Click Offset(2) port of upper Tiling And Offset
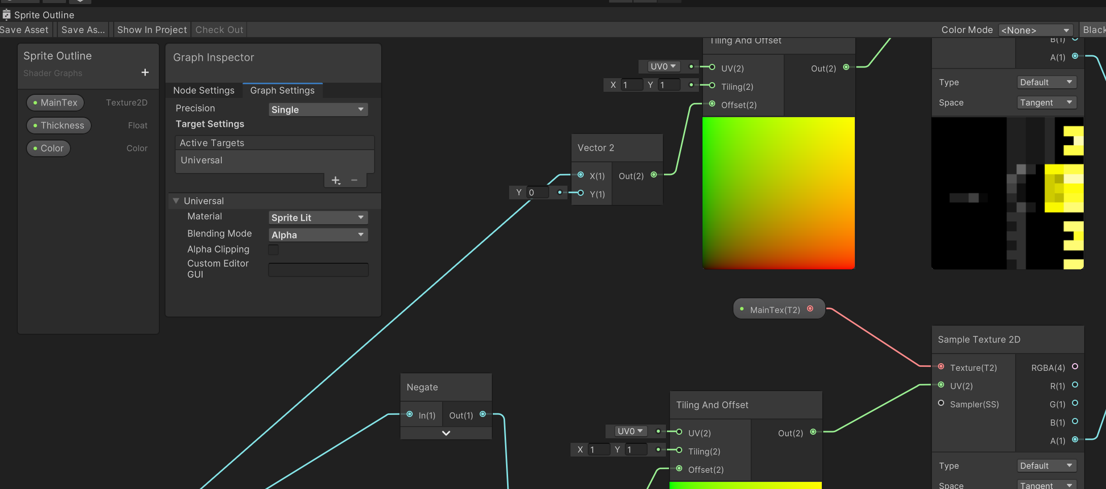 [712, 104]
